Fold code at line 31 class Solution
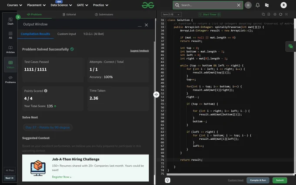The image size is (296, 185). tap(165, 20)
